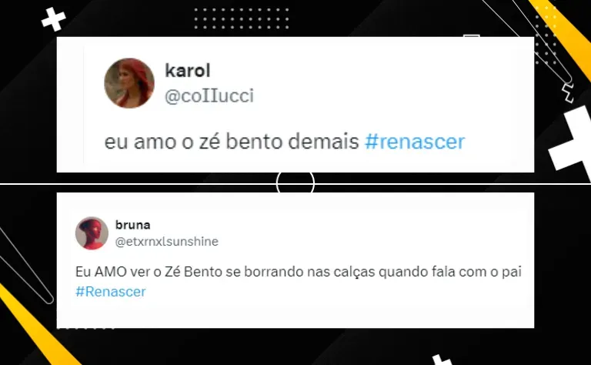This screenshot has height=365, width=591.
Task: Click the yellow dotted pattern at top right
Action: click(546, 36)
